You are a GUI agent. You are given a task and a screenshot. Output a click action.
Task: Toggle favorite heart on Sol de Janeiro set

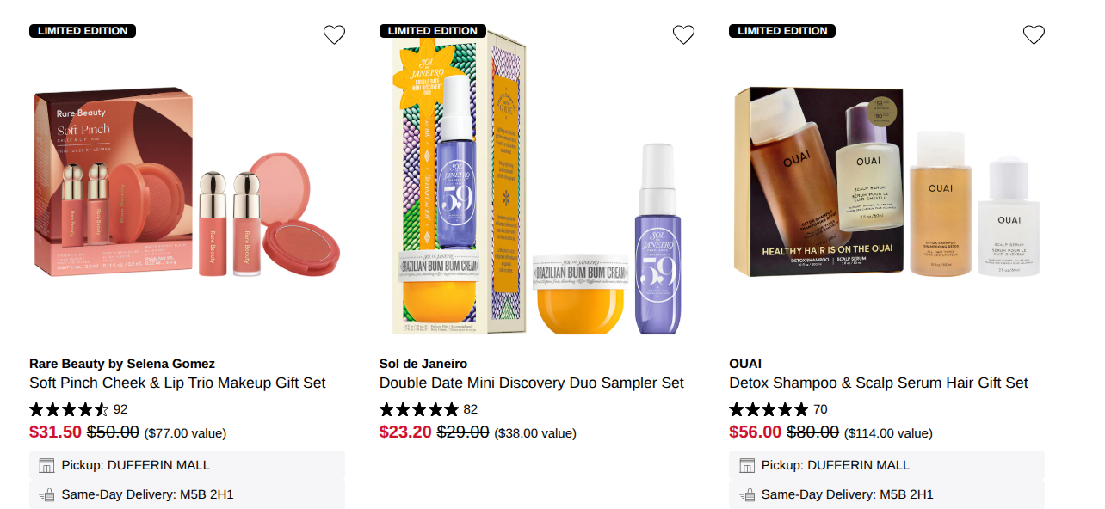tap(684, 34)
